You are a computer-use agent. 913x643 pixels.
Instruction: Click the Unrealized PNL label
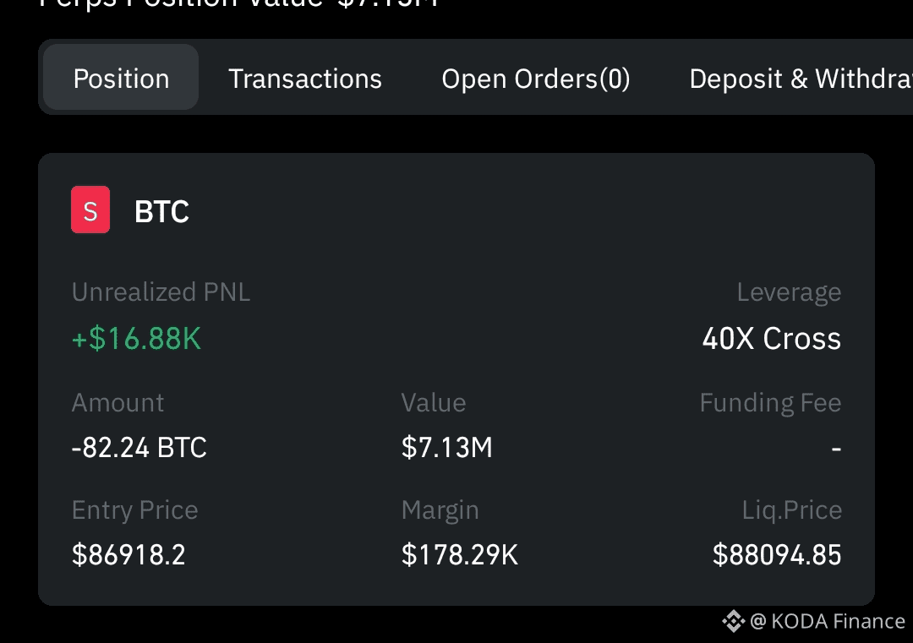click(161, 292)
